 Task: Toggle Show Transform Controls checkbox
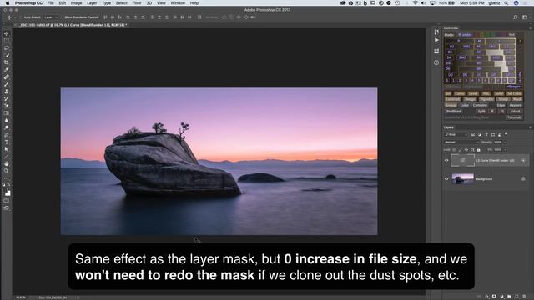pyautogui.click(x=62, y=17)
